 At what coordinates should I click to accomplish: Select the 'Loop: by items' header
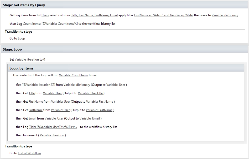[126, 68]
